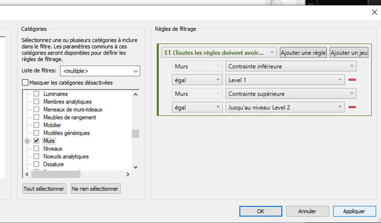Uncheck the Murs category checkbox
Viewport: 381px width, 223px height.
pos(37,141)
